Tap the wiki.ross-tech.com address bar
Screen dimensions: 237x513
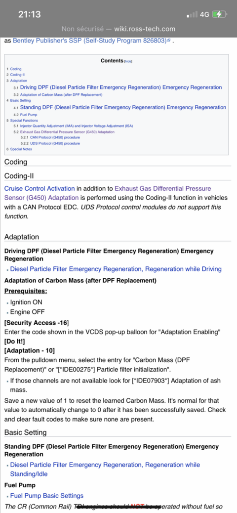click(118, 29)
